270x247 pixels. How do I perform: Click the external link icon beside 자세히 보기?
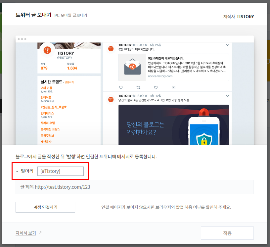click(40, 233)
